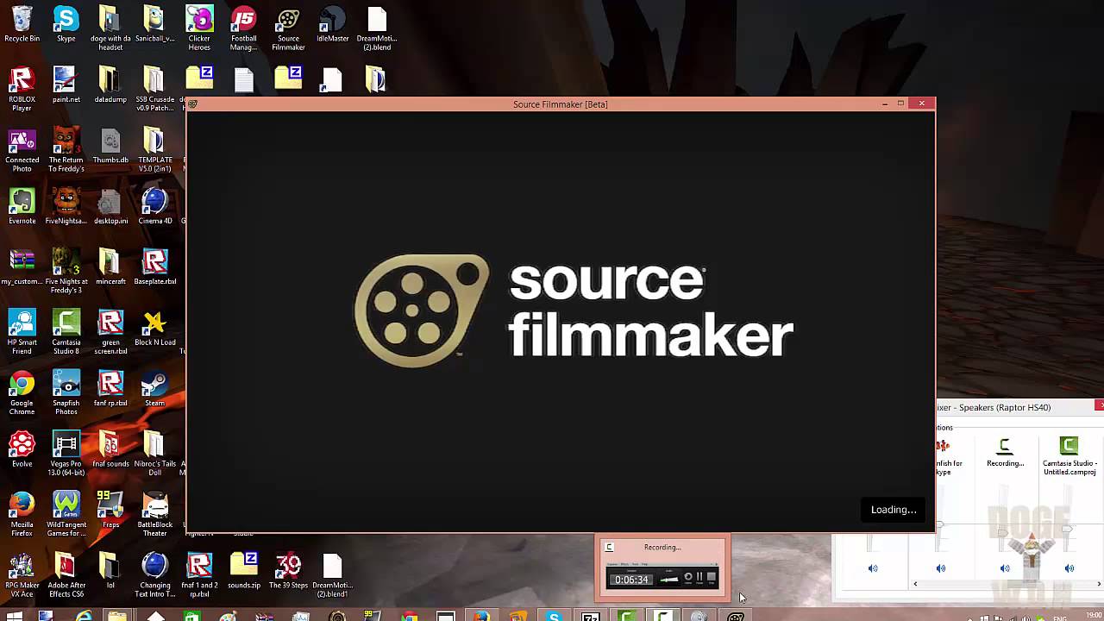
Task: Launch Google Chrome from the desktop
Action: click(22, 392)
